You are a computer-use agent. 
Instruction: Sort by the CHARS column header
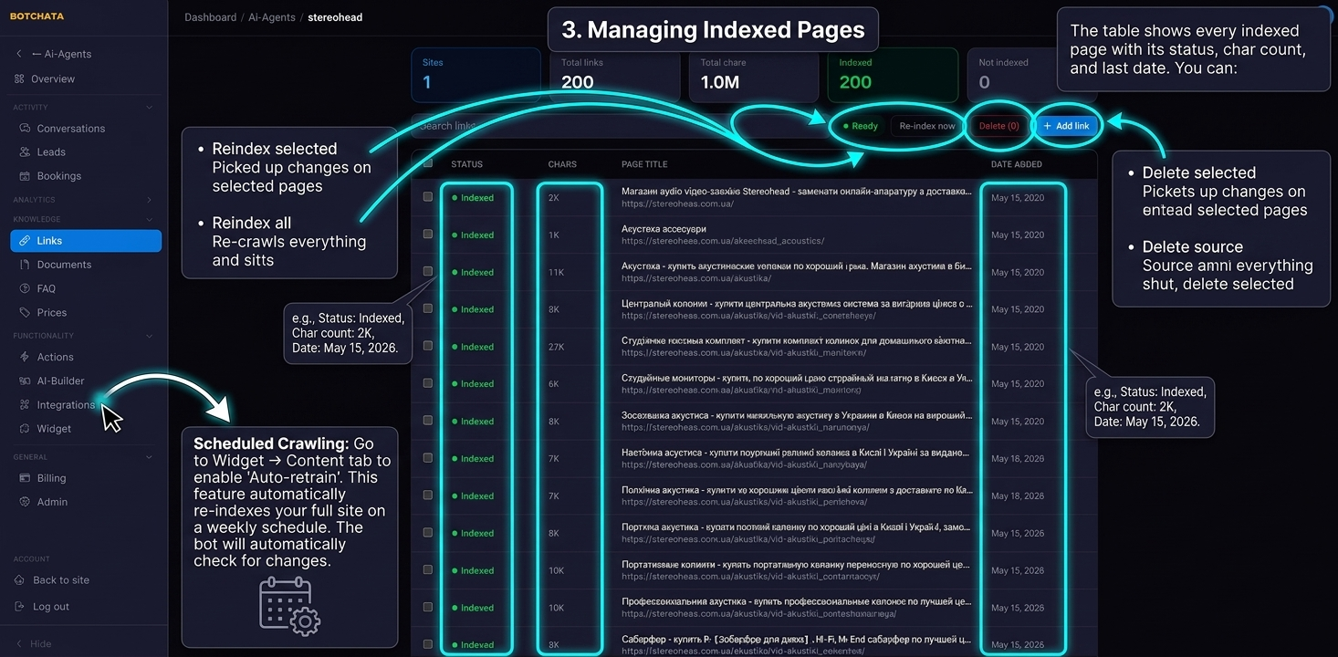point(562,164)
